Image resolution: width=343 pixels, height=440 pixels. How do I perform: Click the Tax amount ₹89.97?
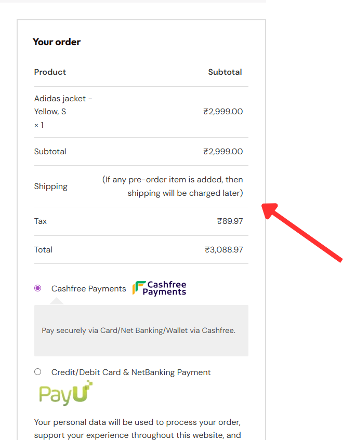point(230,221)
